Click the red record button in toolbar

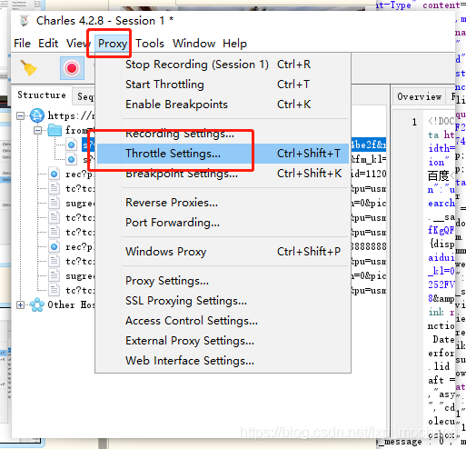[72, 68]
